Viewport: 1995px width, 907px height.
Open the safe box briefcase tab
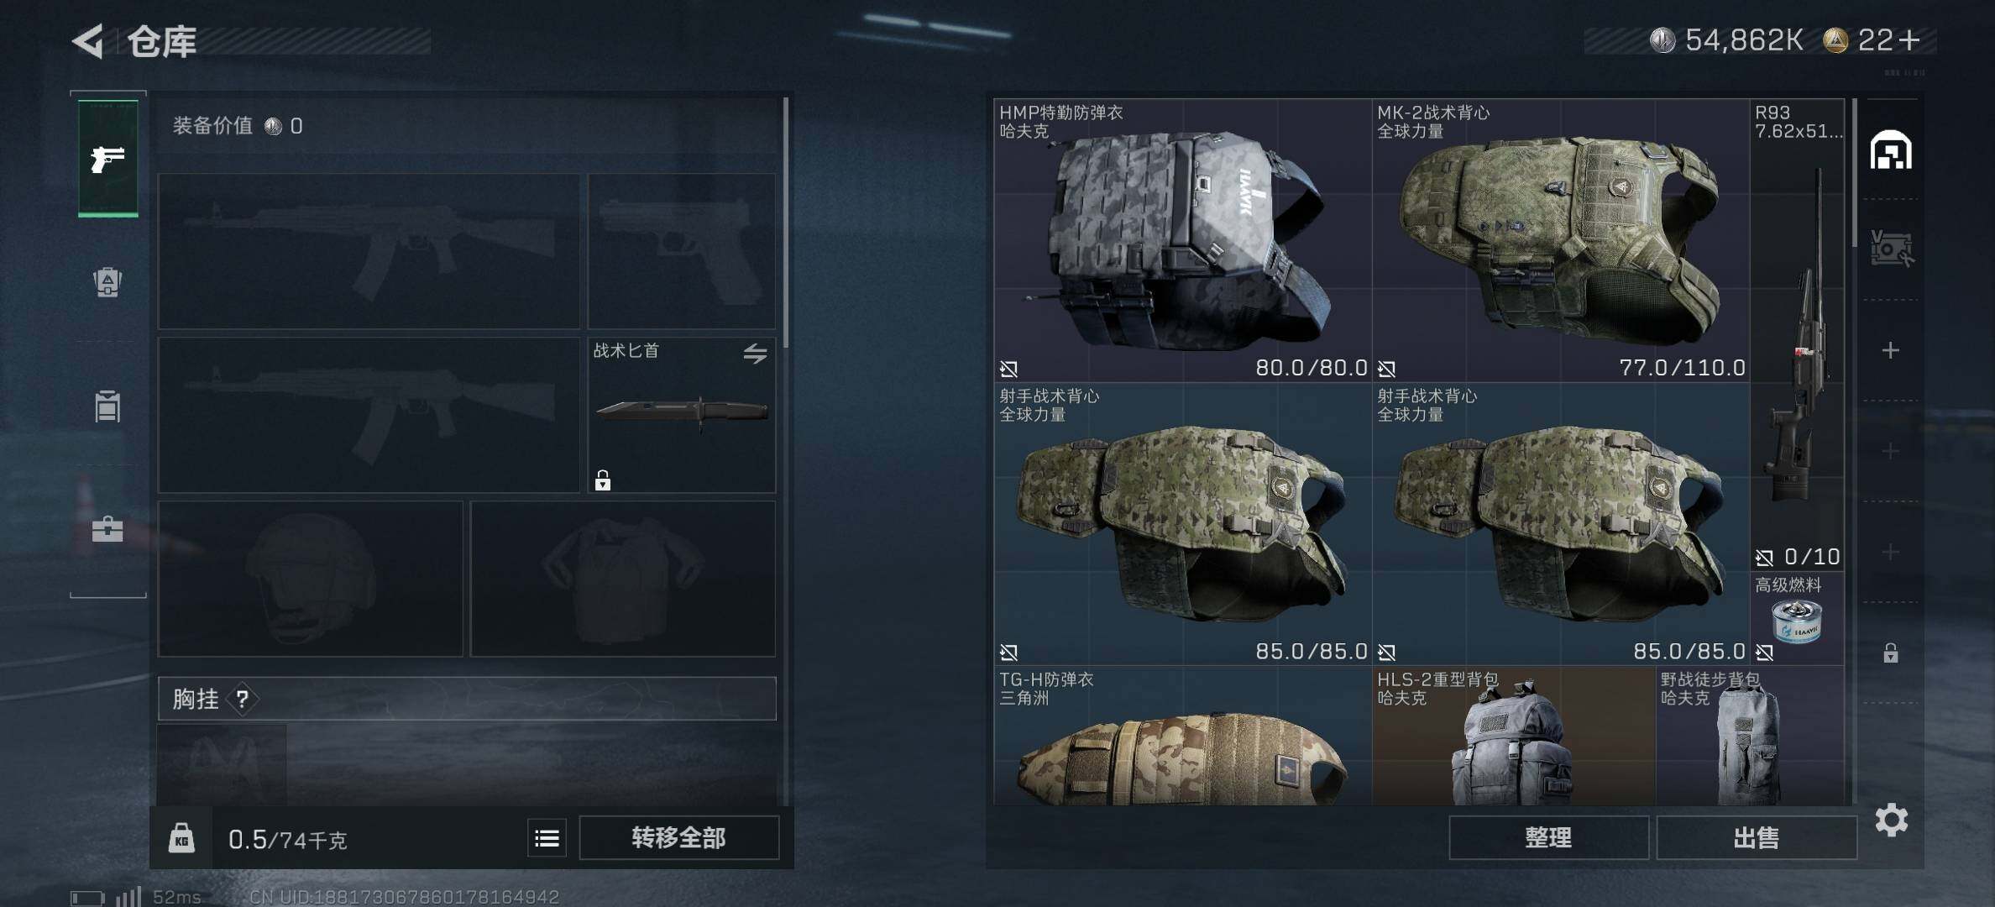click(107, 529)
